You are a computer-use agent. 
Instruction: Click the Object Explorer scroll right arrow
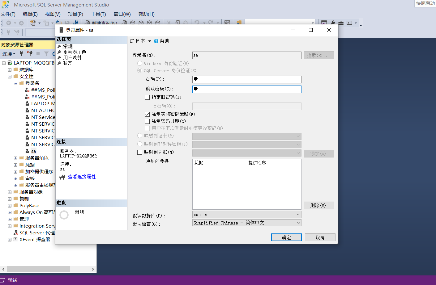tap(93, 269)
